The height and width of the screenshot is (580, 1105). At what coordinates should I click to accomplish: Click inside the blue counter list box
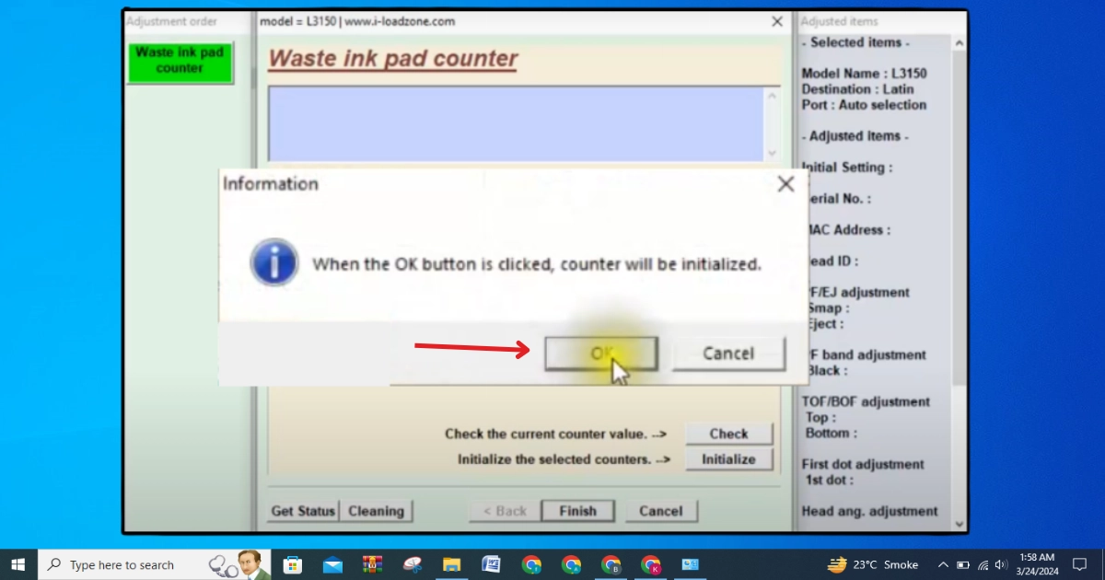click(x=516, y=124)
